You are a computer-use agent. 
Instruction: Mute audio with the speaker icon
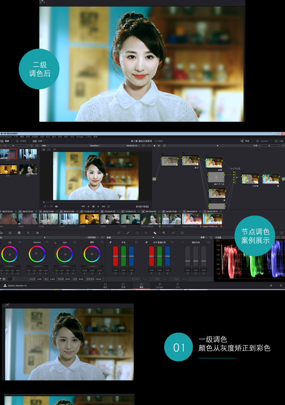pyautogui.click(x=57, y=206)
